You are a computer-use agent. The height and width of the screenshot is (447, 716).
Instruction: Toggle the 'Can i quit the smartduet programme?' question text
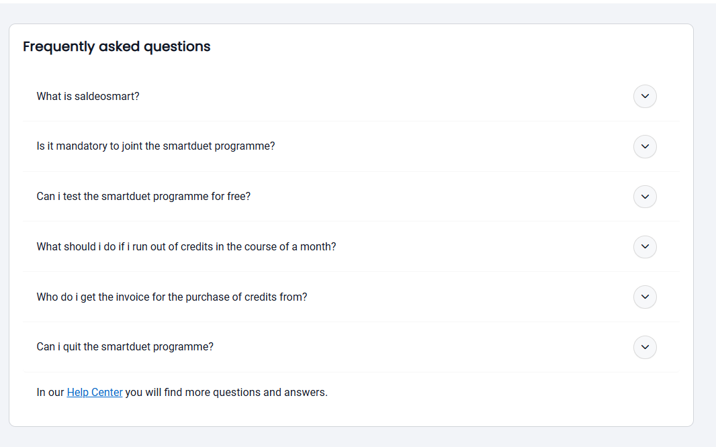point(125,346)
